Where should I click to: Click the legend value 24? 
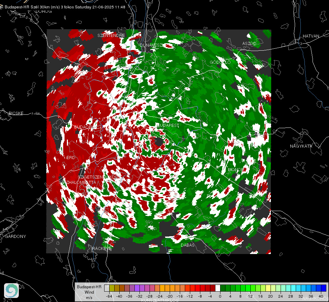(281, 296)
